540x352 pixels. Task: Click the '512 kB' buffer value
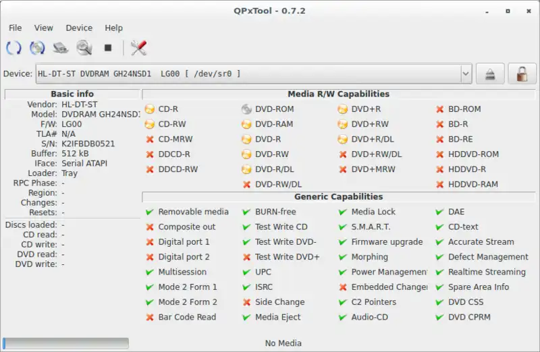(x=75, y=154)
